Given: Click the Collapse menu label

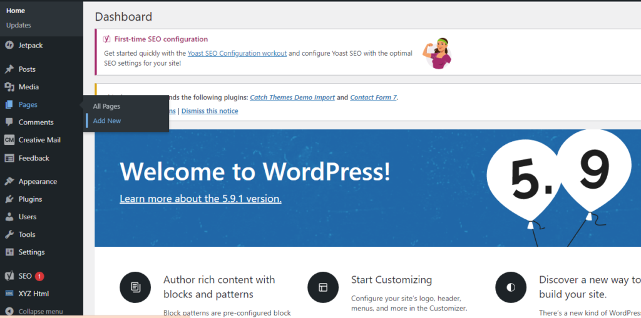Looking at the screenshot, I should (41, 312).
